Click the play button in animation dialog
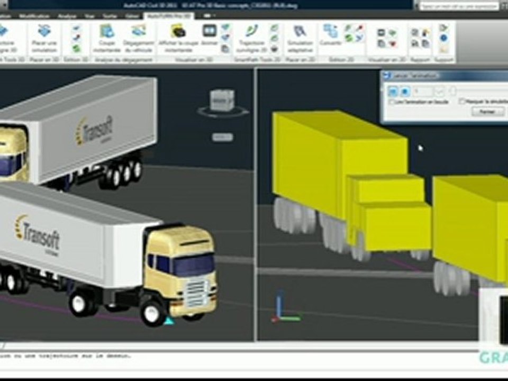The width and height of the screenshot is (508, 381). (393, 92)
